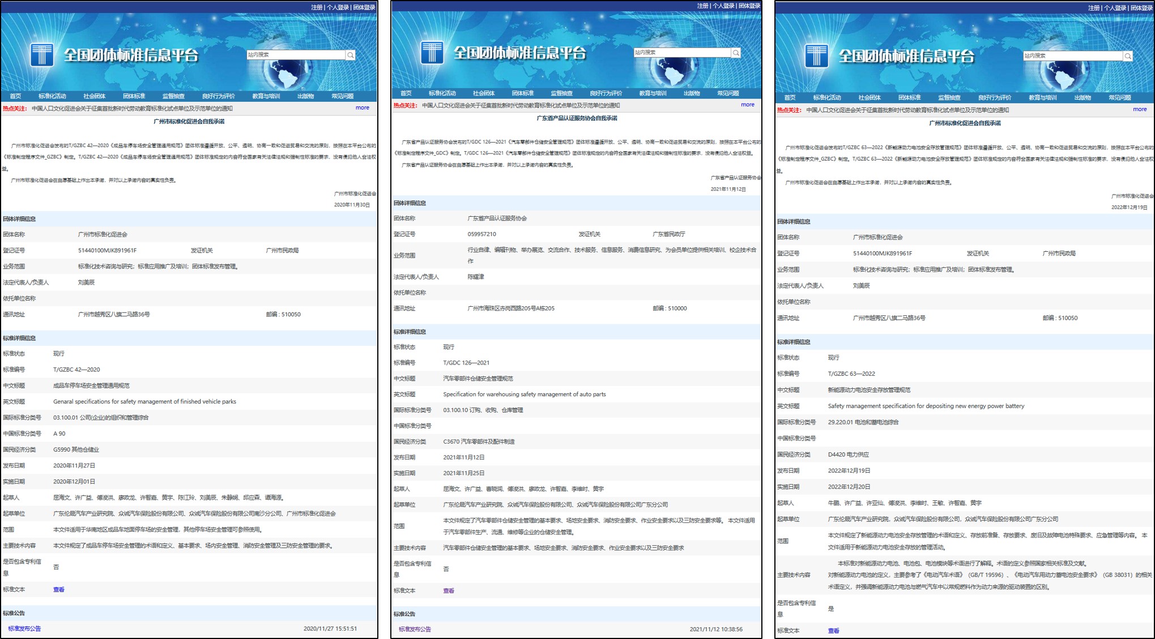Viewport: 1155px width, 639px height.
Task: Focus the 站内搜索 search box in the right page
Action: (x=1073, y=56)
